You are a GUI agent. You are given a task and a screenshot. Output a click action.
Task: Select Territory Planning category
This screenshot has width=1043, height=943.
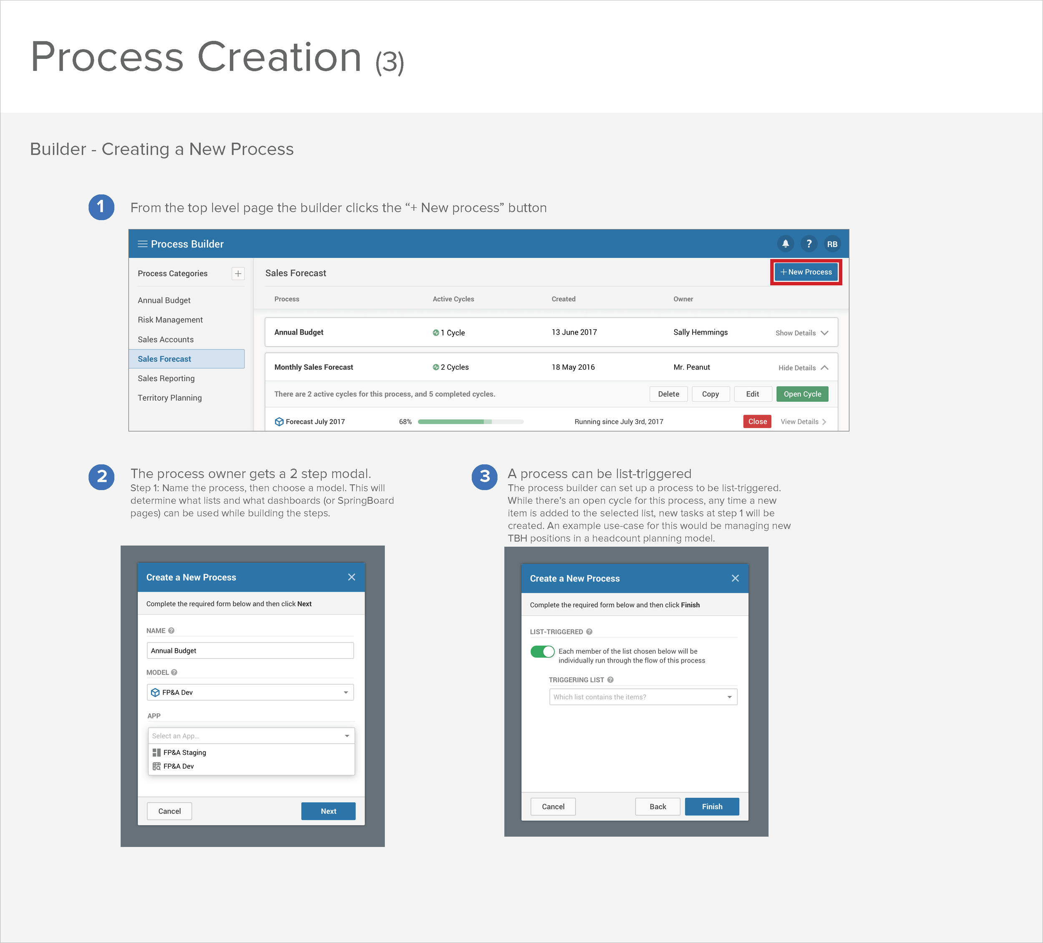pos(170,398)
